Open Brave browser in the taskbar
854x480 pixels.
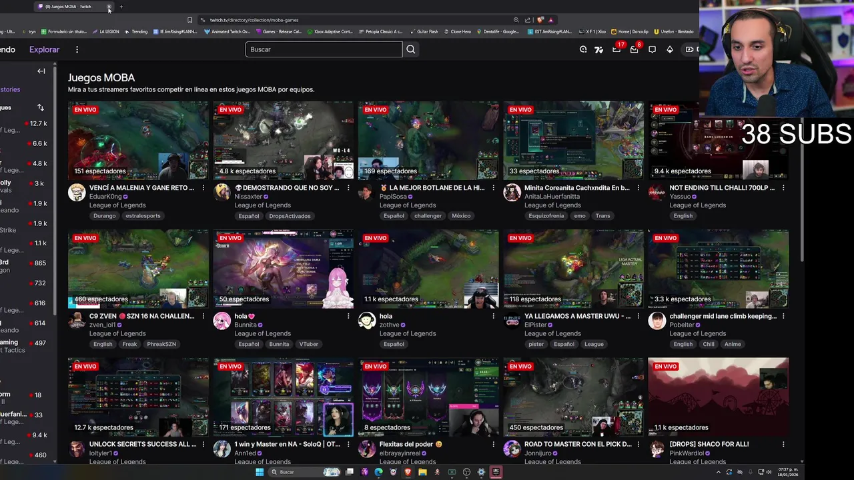pyautogui.click(x=408, y=472)
